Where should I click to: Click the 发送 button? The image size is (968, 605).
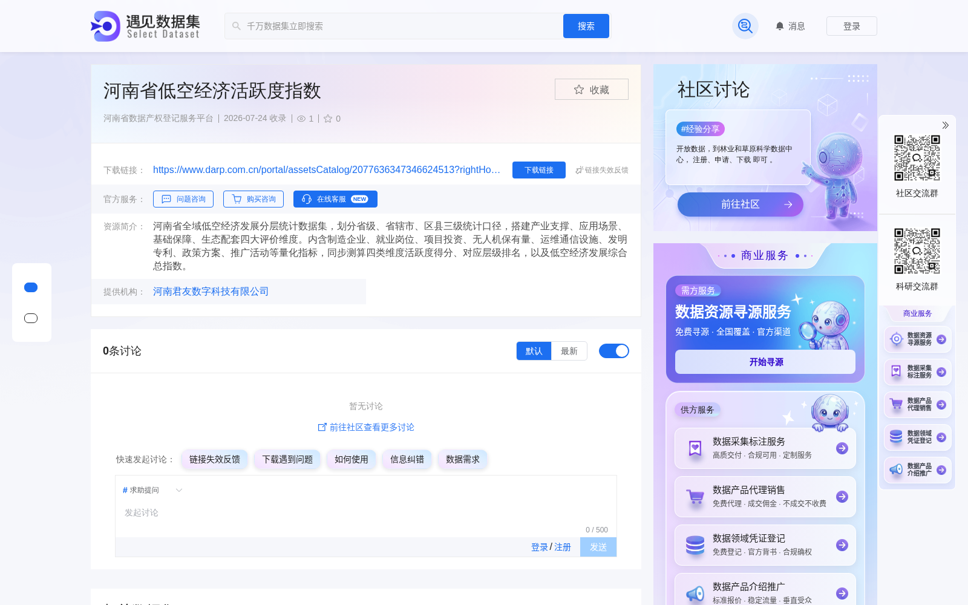click(x=598, y=547)
